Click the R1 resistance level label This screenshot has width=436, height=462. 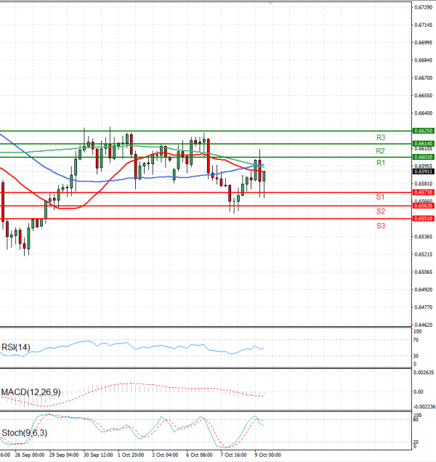(380, 163)
